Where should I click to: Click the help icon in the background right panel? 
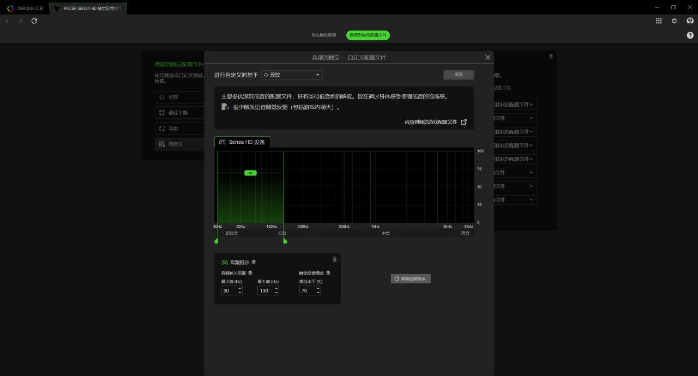pos(551,56)
